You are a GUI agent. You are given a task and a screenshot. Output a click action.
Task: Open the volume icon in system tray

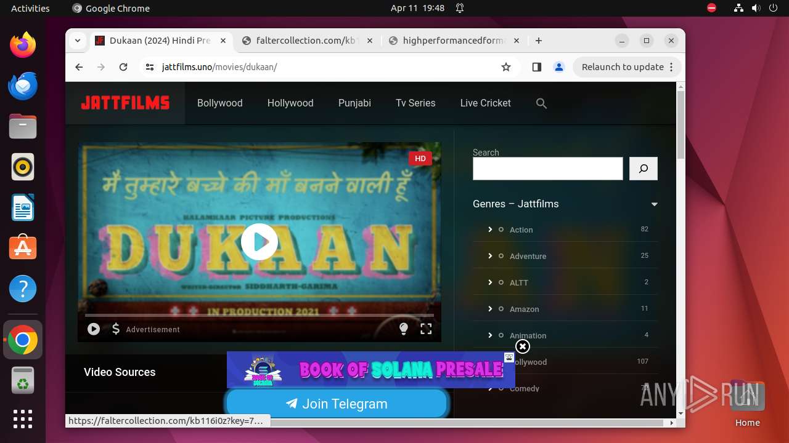coord(756,8)
